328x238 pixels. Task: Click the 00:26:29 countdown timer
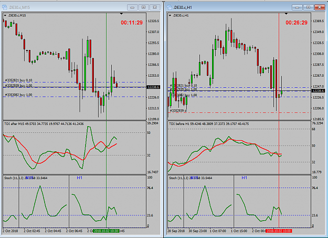pos(297,23)
